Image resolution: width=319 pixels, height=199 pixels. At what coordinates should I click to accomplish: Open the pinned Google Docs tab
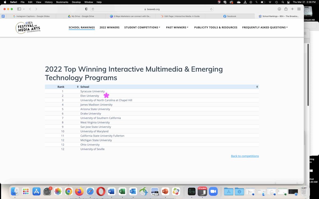pos(3,16)
